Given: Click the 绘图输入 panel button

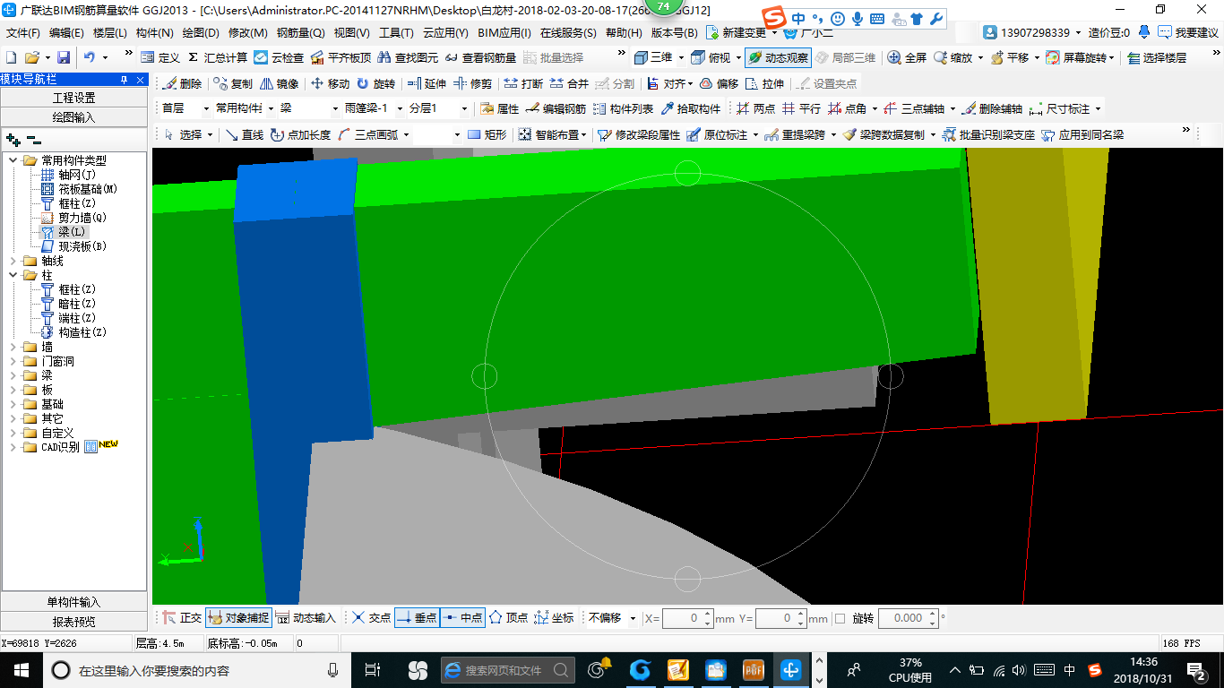Looking at the screenshot, I should 73,117.
